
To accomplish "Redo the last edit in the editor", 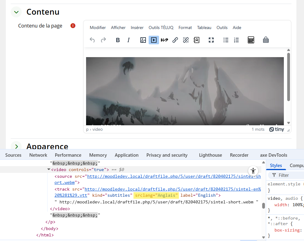I will [103, 40].
